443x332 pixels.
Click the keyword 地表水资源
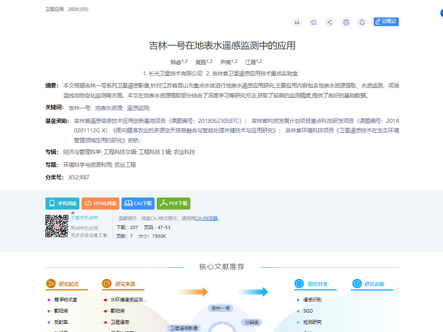tap(109, 108)
